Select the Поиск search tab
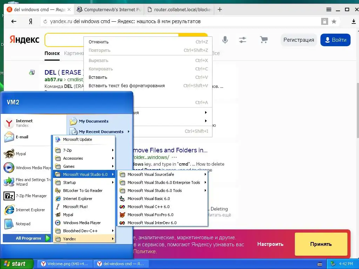The height and width of the screenshot is (269, 359). pos(52,53)
